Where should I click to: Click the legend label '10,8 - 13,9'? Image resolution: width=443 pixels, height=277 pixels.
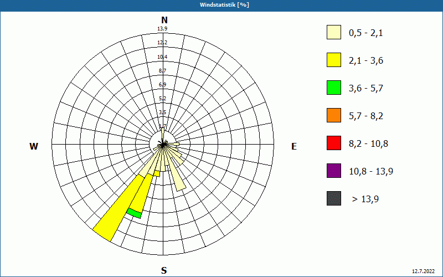(x=371, y=172)
